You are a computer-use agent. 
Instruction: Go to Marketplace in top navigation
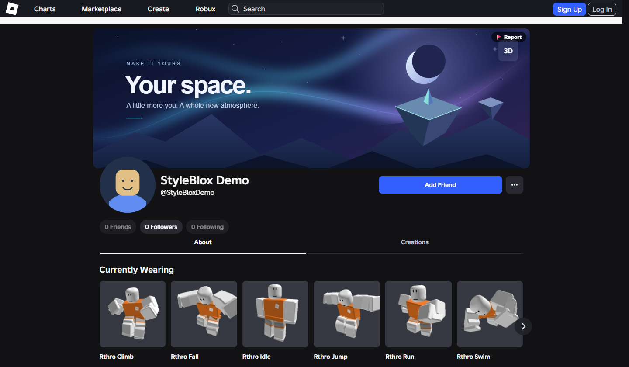coord(102,9)
